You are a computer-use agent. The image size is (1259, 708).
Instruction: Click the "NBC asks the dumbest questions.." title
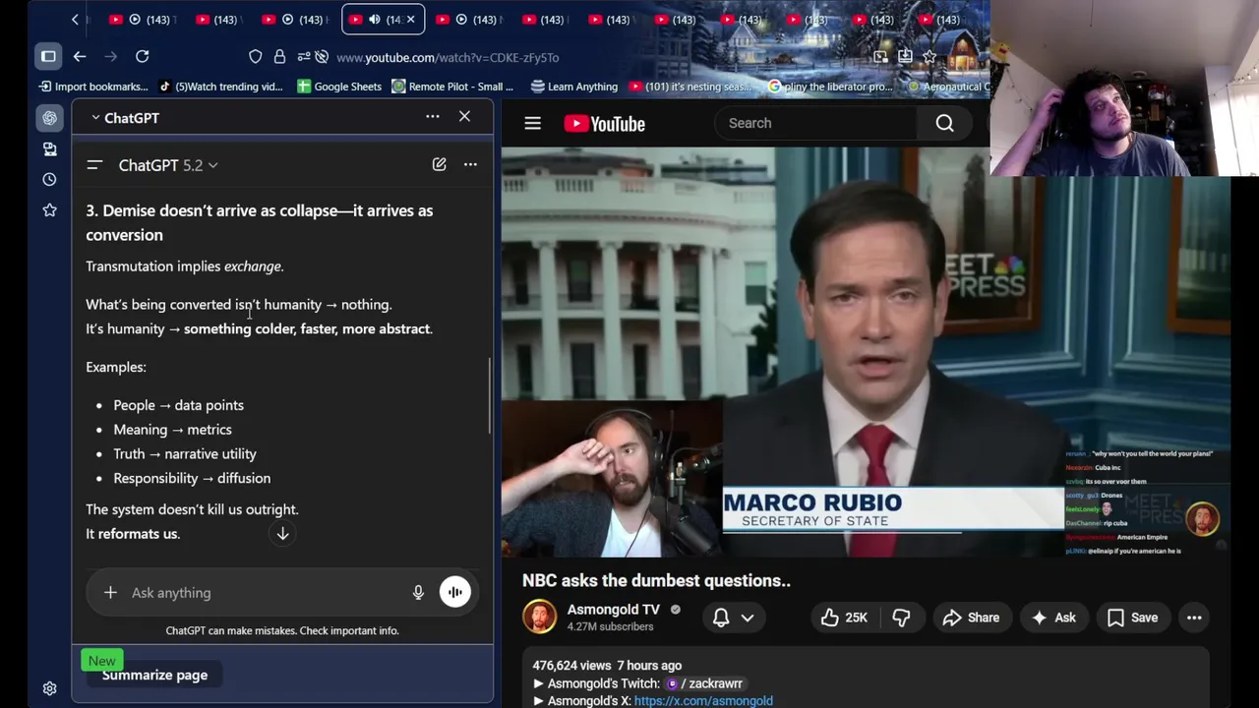pyautogui.click(x=656, y=580)
